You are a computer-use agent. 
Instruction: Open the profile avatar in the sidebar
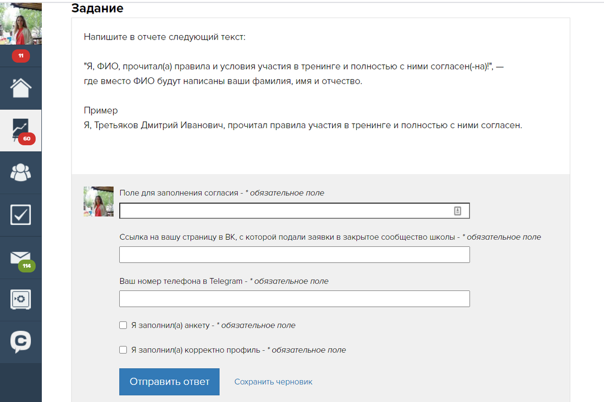tap(21, 23)
